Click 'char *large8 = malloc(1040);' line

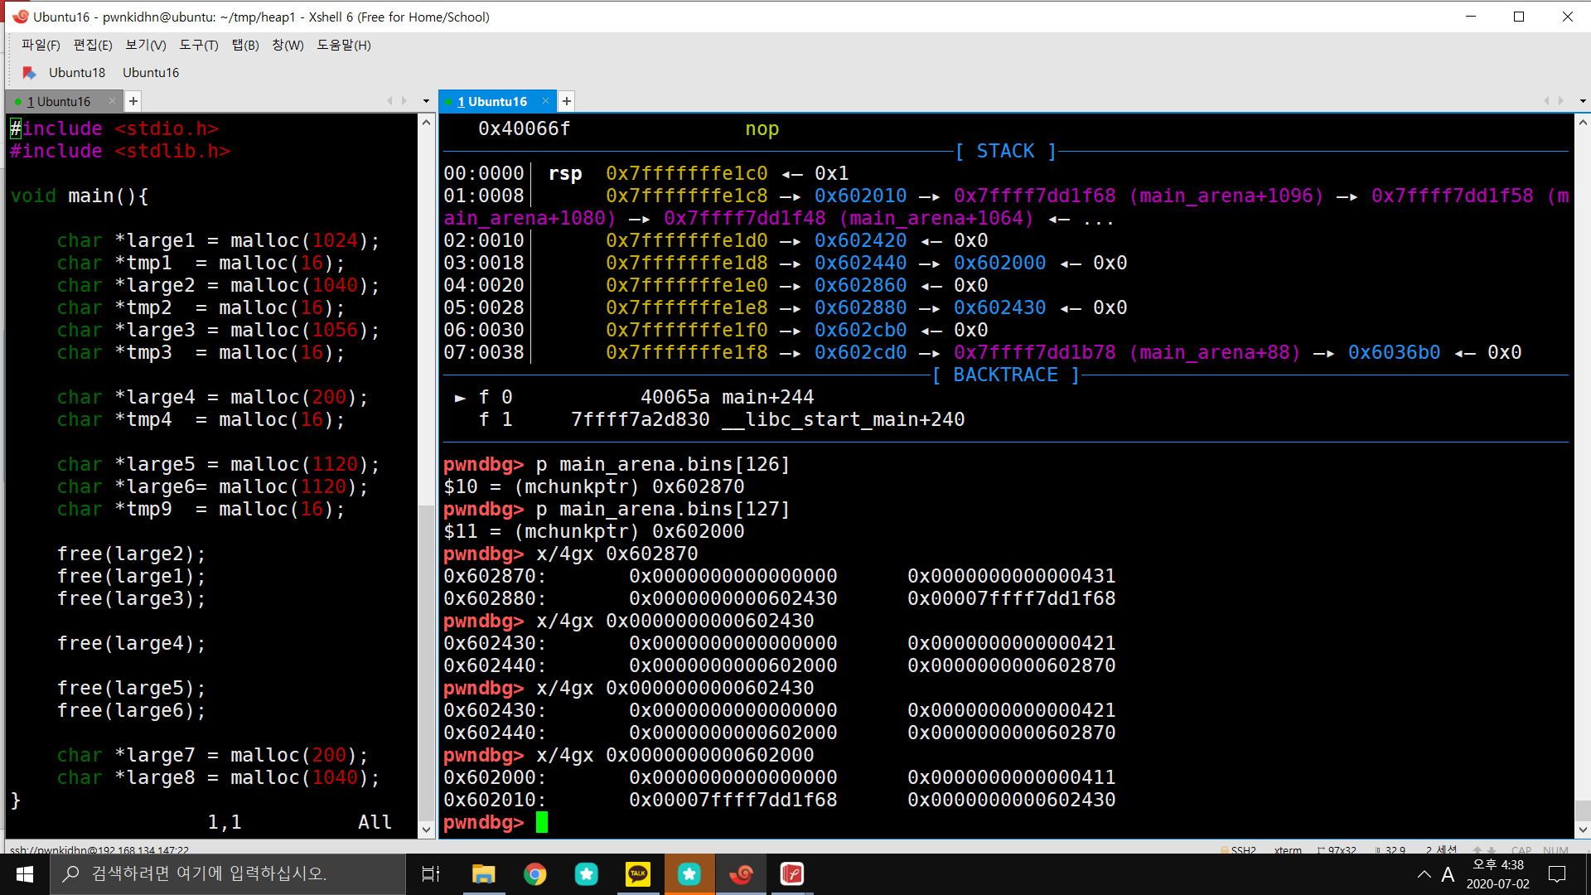tap(218, 777)
